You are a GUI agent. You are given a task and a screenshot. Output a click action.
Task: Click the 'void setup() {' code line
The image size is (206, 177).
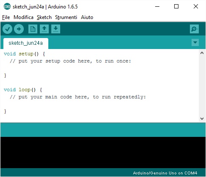tap(24, 54)
